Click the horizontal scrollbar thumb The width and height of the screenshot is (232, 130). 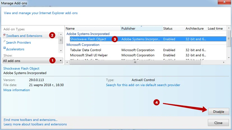(135, 62)
